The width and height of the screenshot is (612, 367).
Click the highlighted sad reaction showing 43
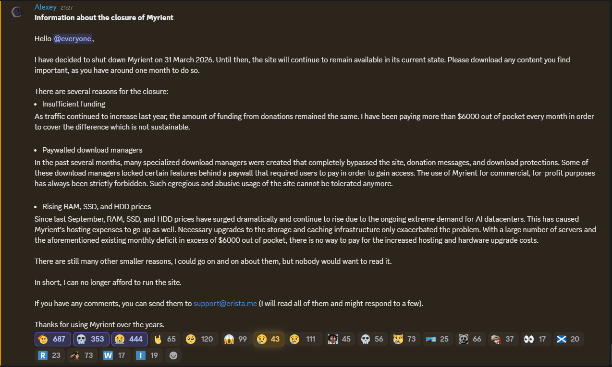tap(269, 339)
